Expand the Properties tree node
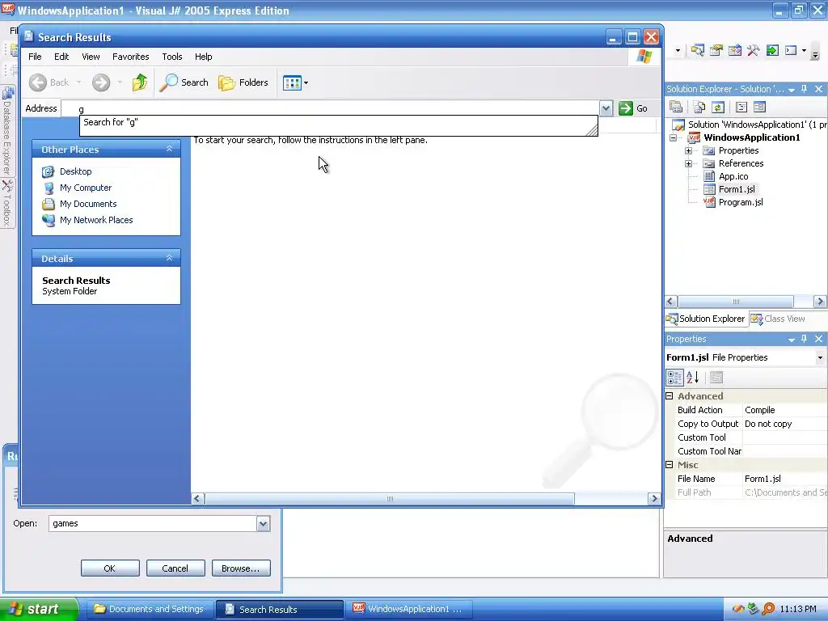The image size is (828, 621). [689, 151]
